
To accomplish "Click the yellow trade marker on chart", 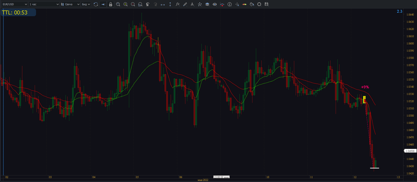I will click(364, 100).
